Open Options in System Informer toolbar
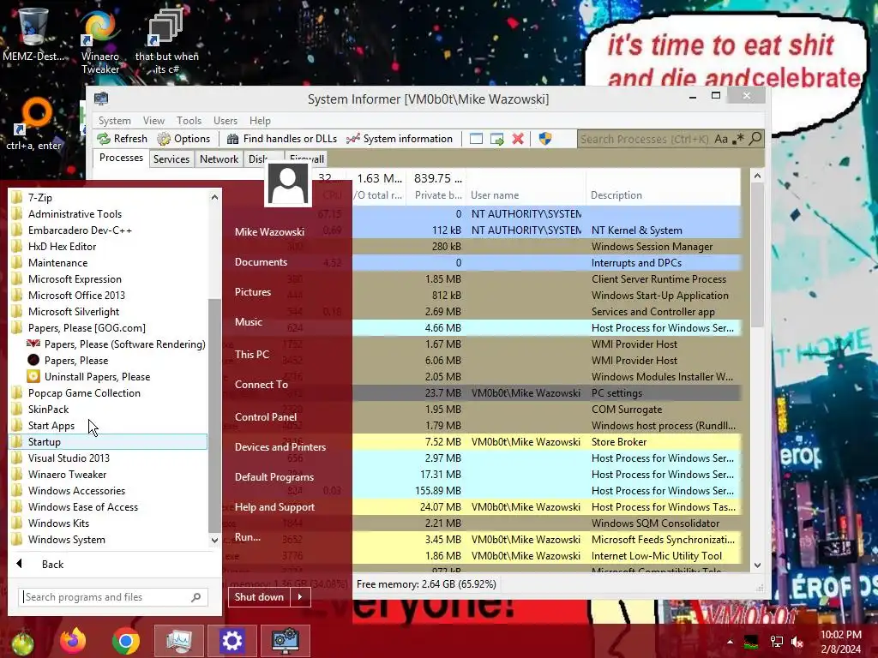The width and height of the screenshot is (878, 658). 183,139
